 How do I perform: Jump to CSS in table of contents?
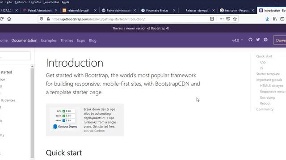(x=263, y=62)
